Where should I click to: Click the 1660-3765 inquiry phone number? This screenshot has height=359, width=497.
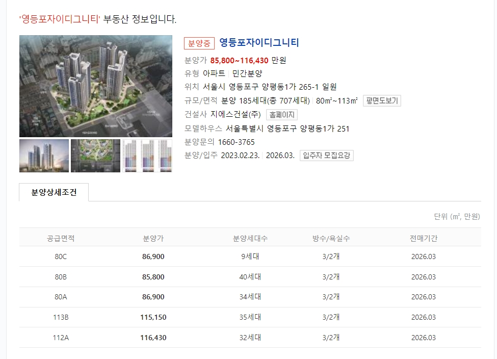[x=236, y=142]
